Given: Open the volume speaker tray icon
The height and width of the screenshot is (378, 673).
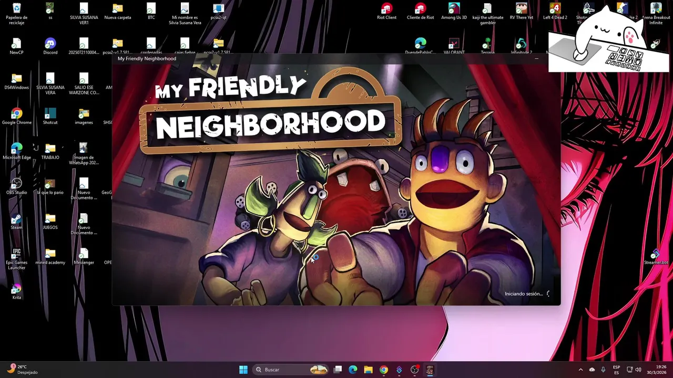Looking at the screenshot, I should (x=638, y=370).
